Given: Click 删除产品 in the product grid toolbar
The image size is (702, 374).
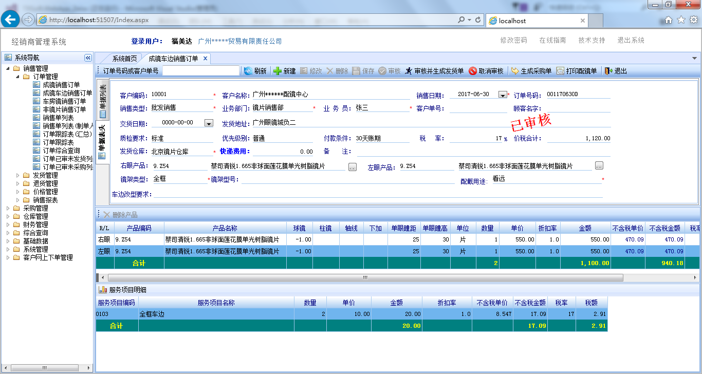Looking at the screenshot, I should (120, 215).
